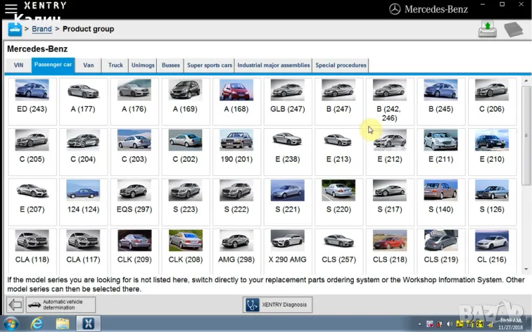Viewport: 532px width, 332px height.
Task: Click the back arrow button
Action: click(14, 305)
